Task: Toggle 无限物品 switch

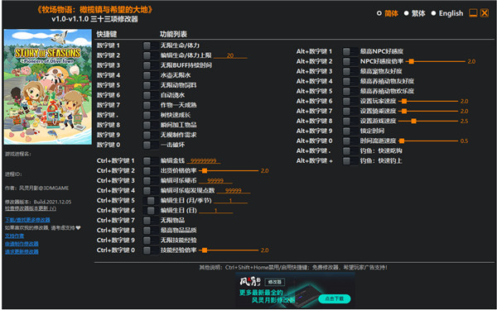Action: (150, 221)
